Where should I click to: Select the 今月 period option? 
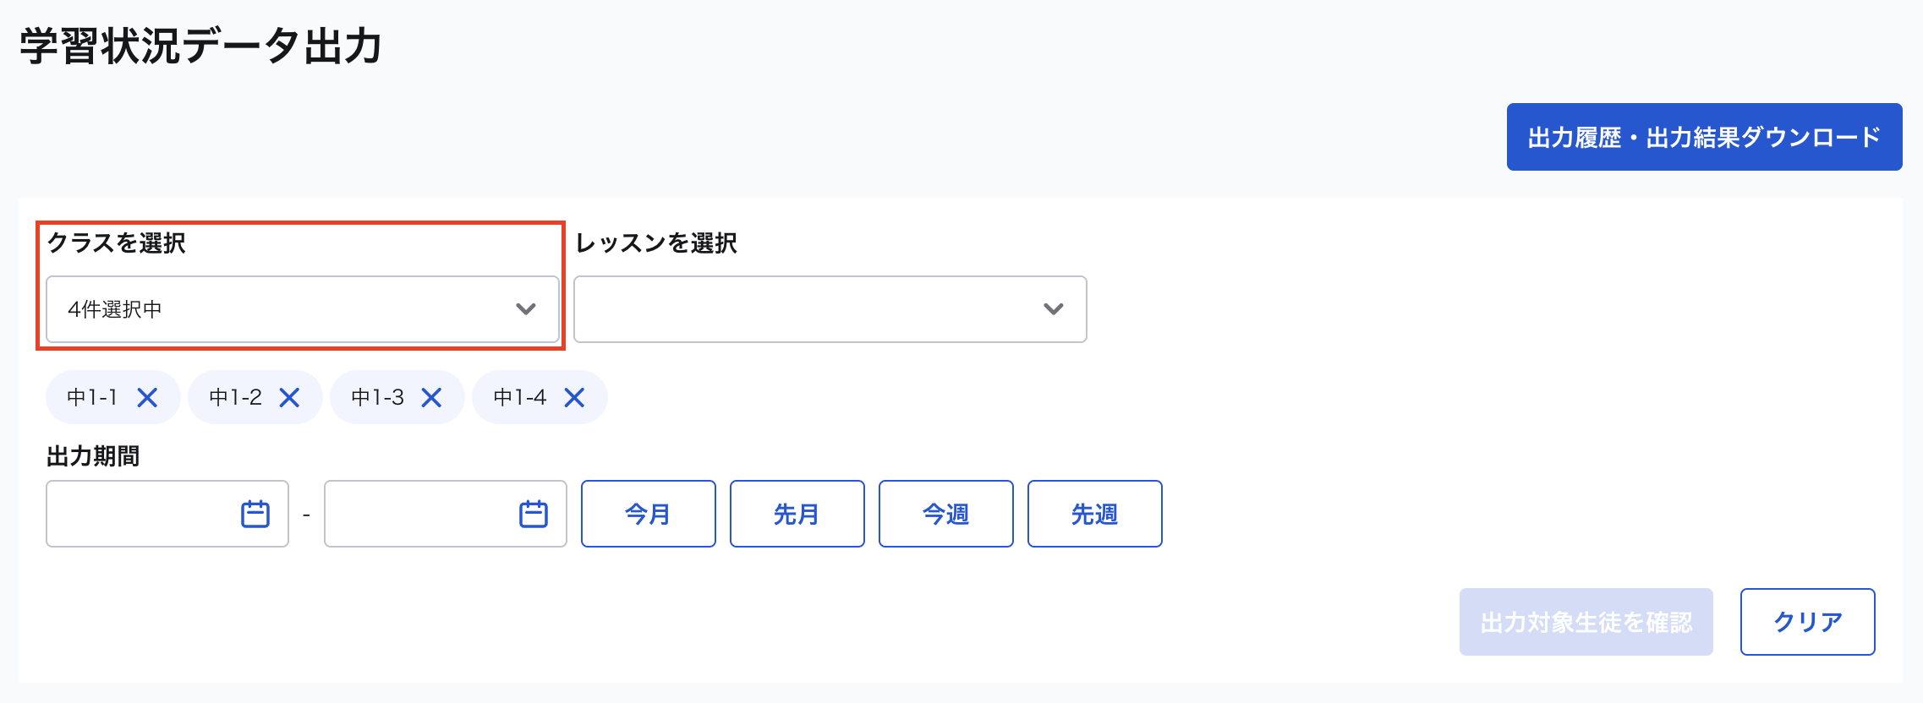coord(648,514)
